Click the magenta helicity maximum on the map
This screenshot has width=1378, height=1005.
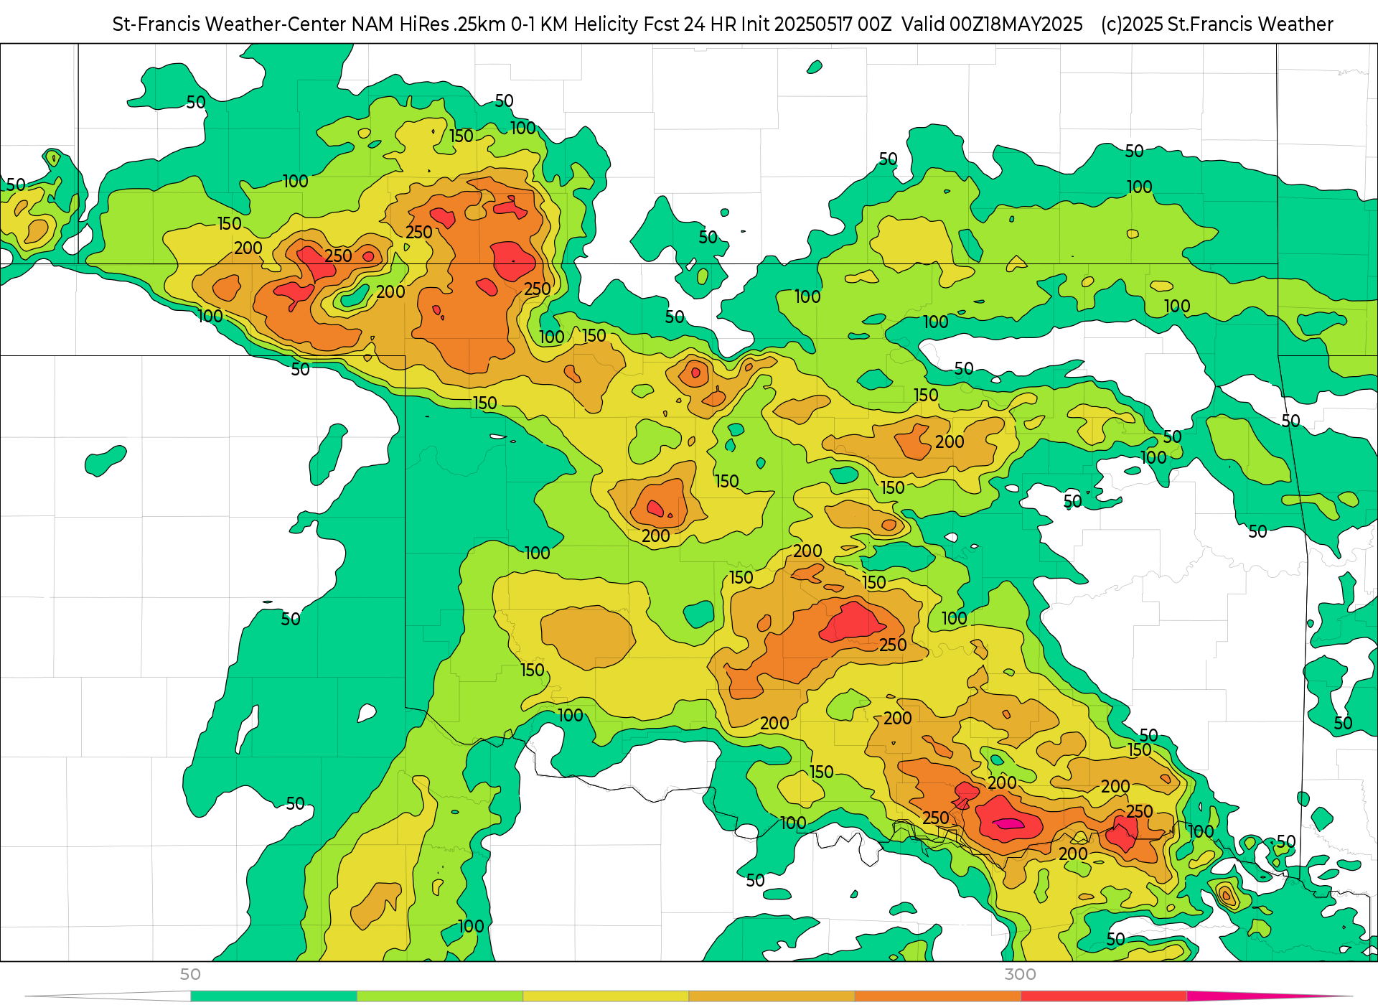click(x=1009, y=823)
